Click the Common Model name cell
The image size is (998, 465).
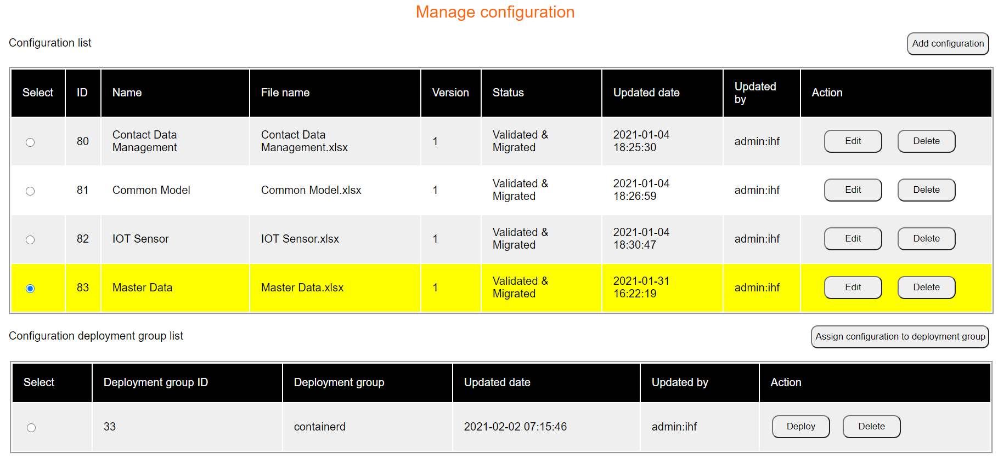[x=175, y=190]
